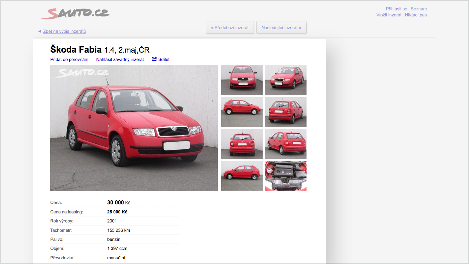The width and height of the screenshot is (469, 264).
Task: Click the Palivo label
Action: [x=57, y=239]
